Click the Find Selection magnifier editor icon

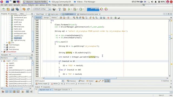[74, 18]
